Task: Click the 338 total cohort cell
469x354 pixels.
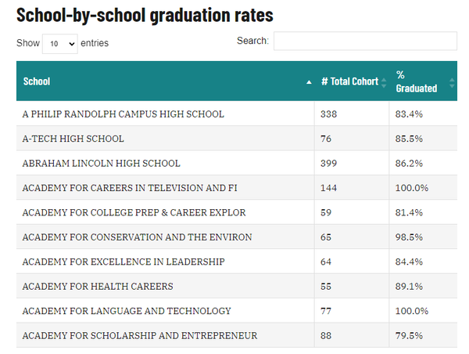Action: (x=330, y=114)
